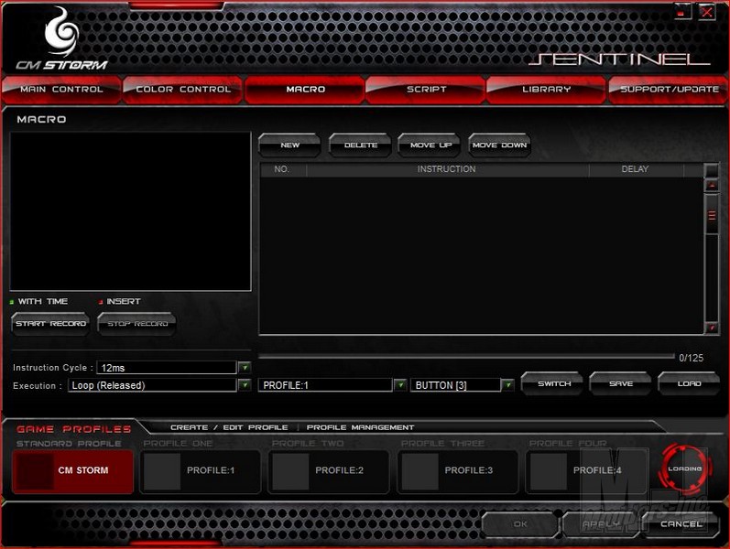
Task: Expand the Execution mode dropdown arrow
Action: point(245,385)
